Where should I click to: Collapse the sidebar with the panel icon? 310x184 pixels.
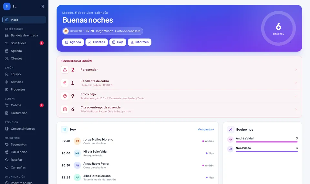[x=42, y=6]
